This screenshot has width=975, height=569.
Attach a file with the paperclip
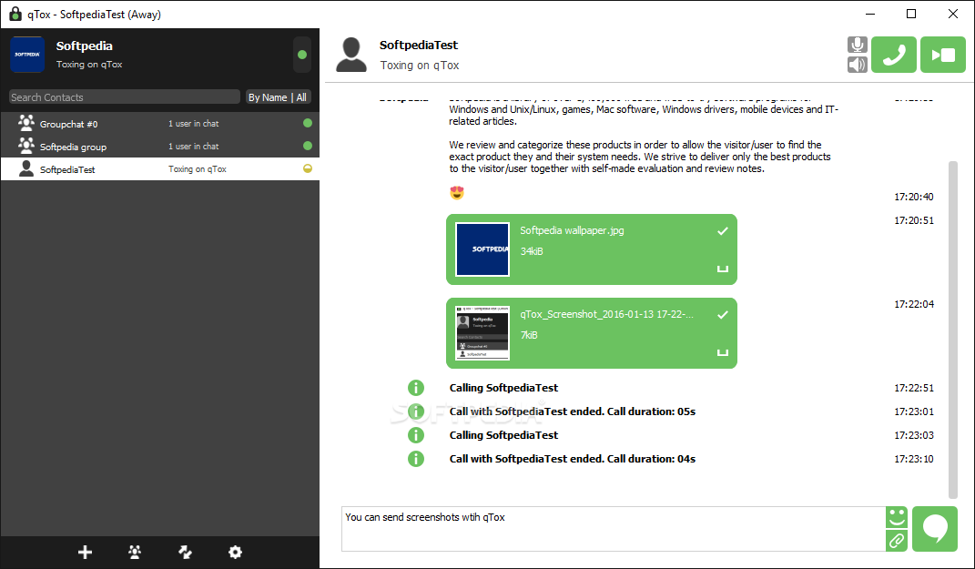pos(896,541)
